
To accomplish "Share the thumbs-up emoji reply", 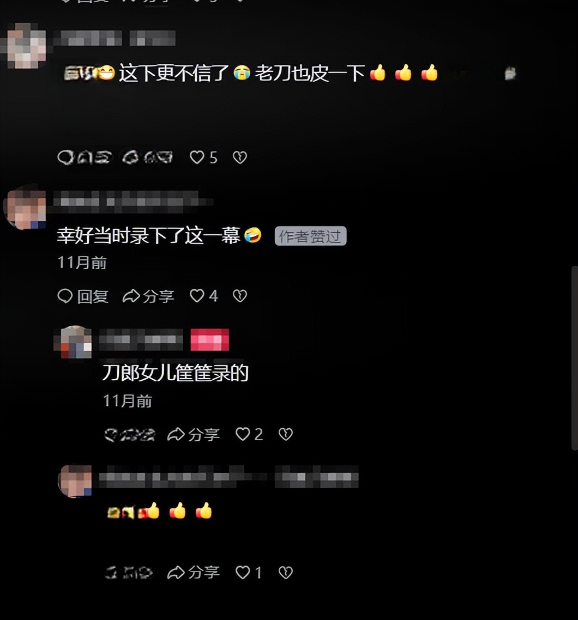I will pos(194,572).
